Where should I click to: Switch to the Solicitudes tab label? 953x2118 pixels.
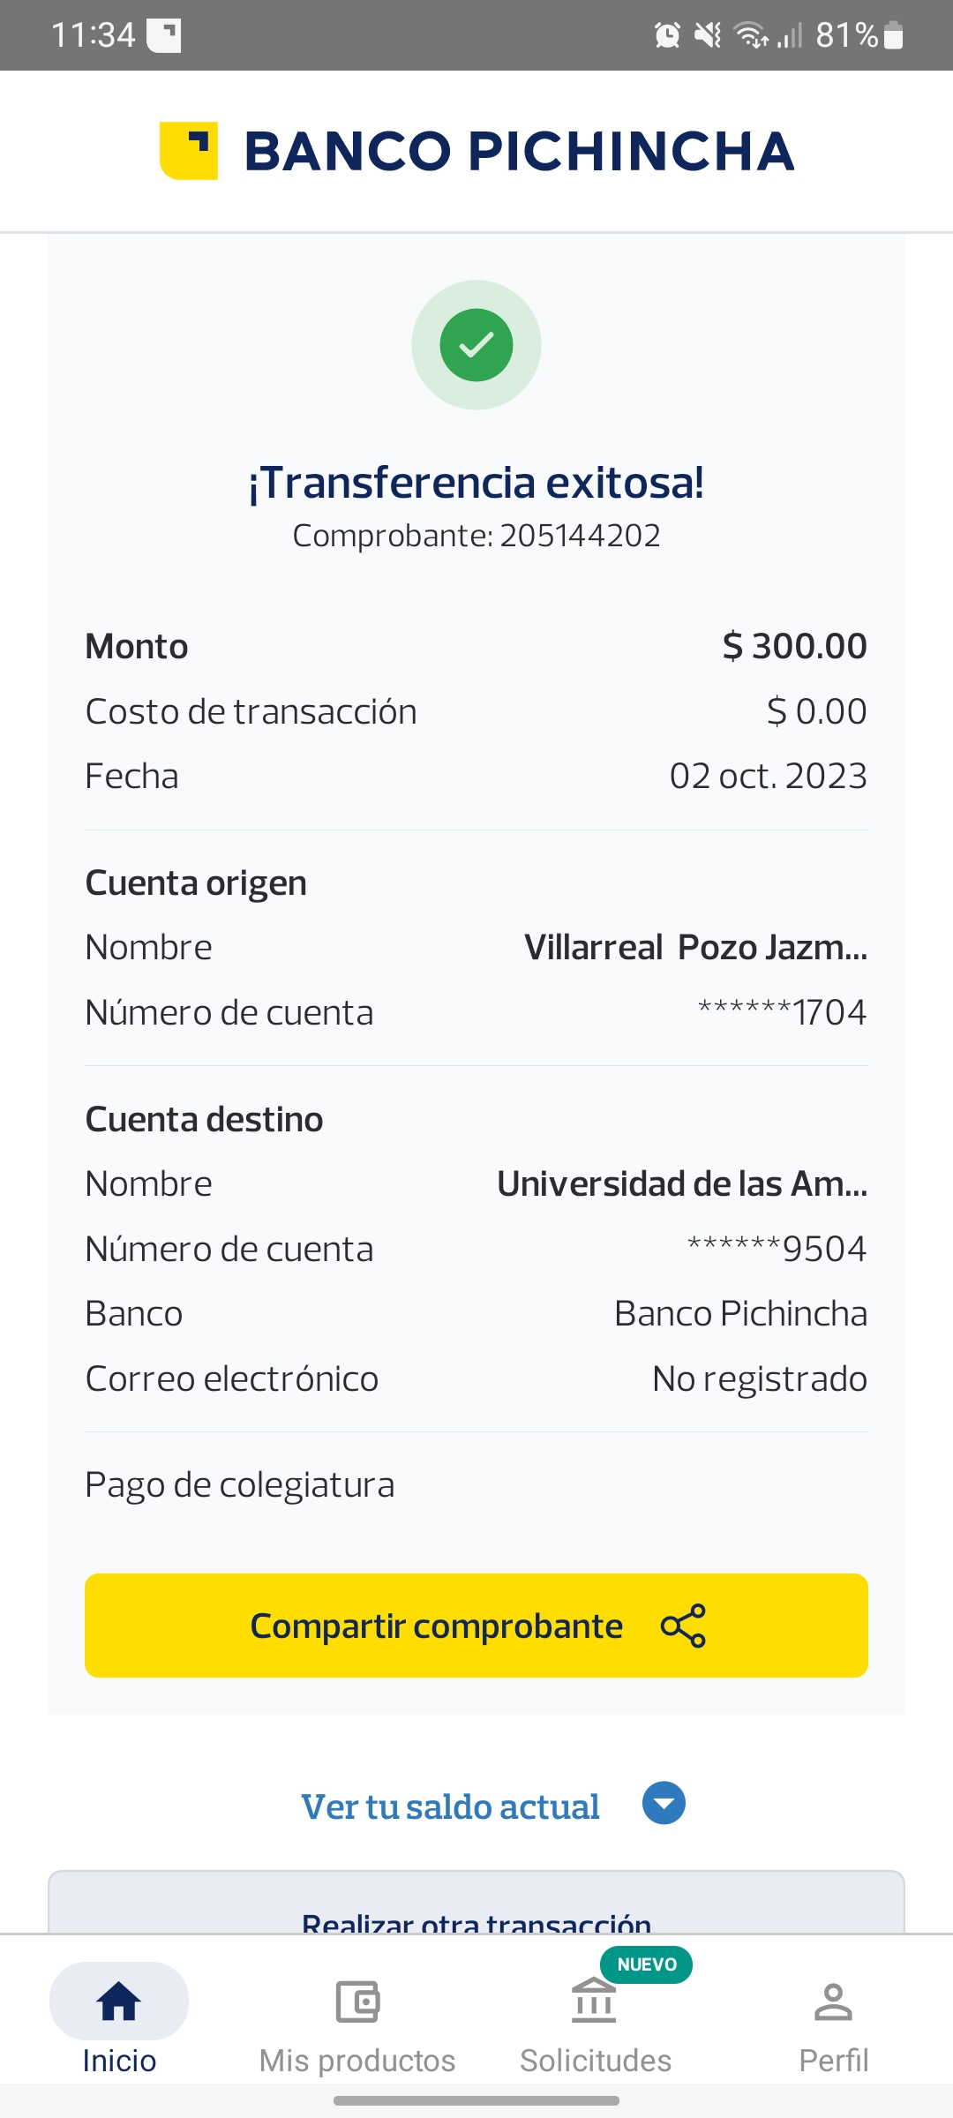click(596, 2061)
